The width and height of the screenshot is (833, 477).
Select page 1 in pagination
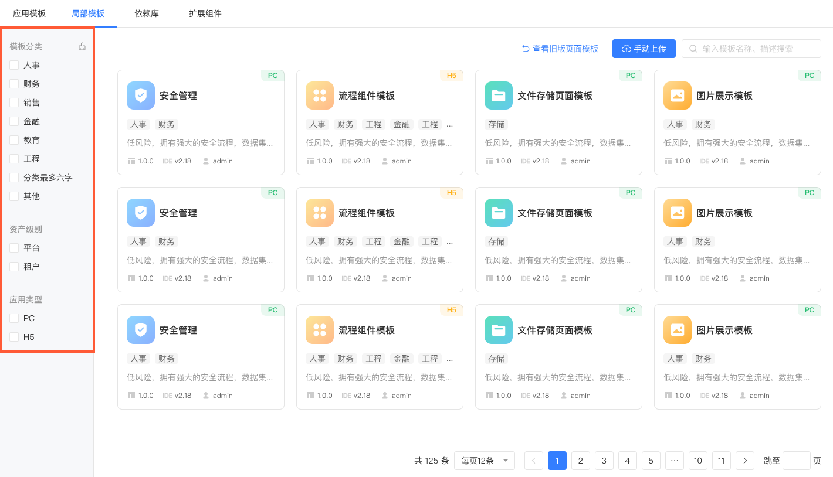(x=557, y=461)
